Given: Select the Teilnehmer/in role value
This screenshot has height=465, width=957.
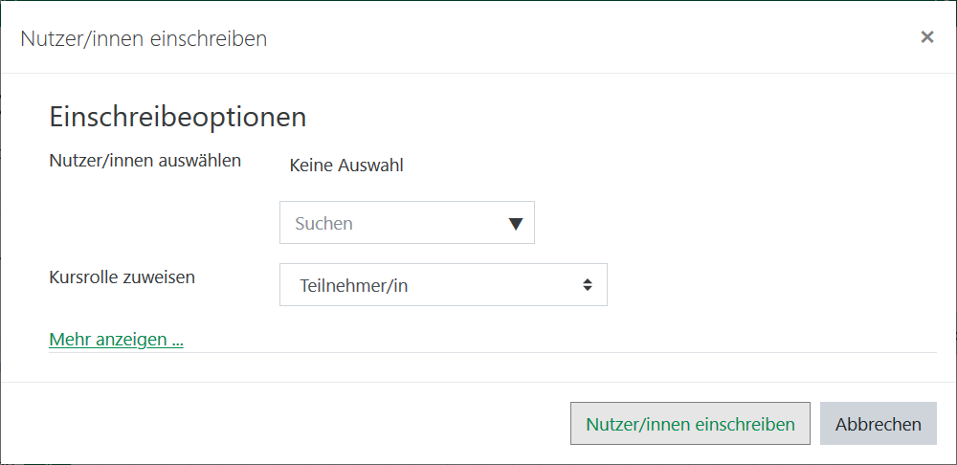Looking at the screenshot, I should click(x=354, y=285).
